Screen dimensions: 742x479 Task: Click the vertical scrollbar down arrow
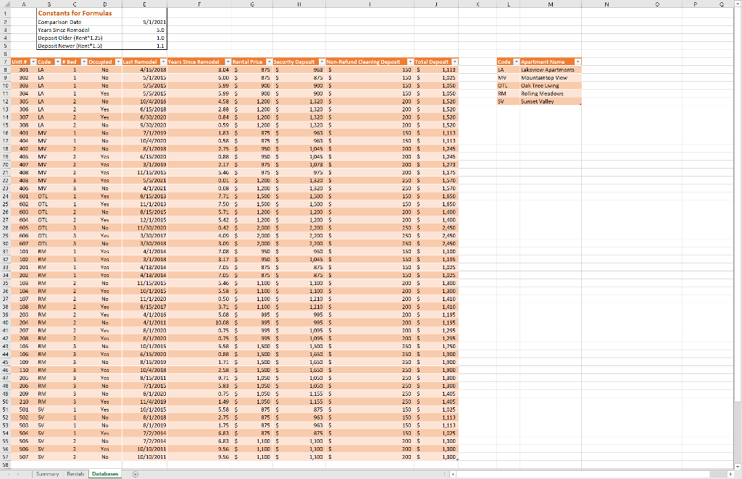(738, 467)
